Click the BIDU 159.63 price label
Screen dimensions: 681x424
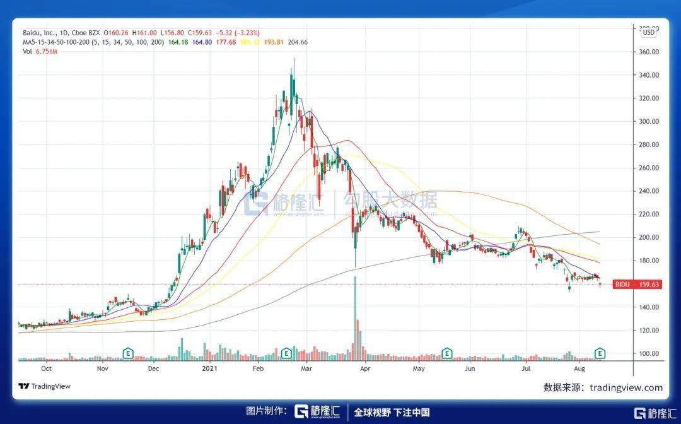[637, 285]
